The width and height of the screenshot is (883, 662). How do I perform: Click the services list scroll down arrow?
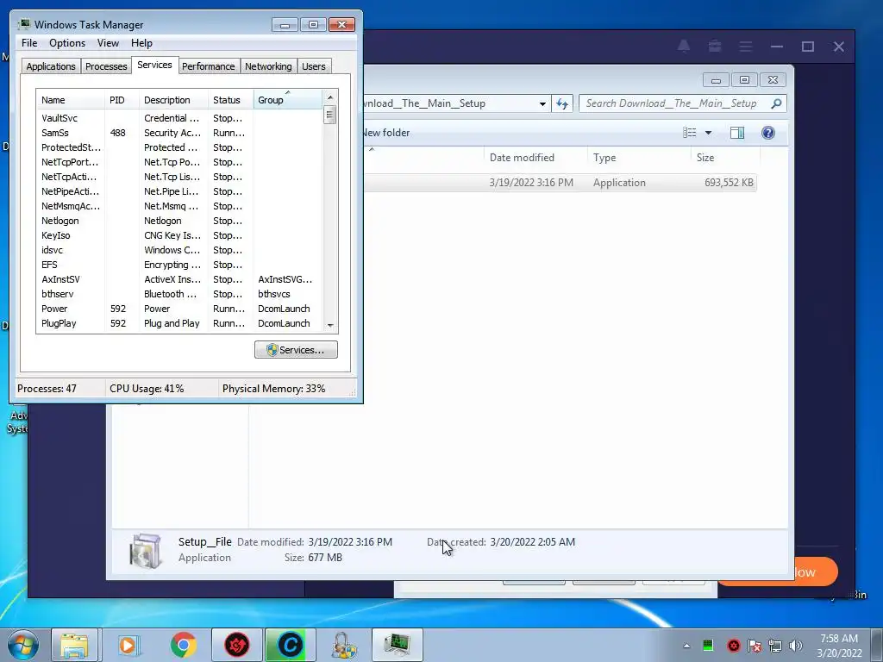(x=330, y=325)
